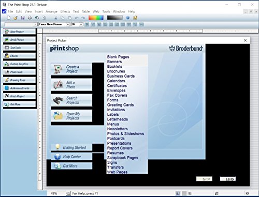Select Business Cards project type

coord(121,76)
